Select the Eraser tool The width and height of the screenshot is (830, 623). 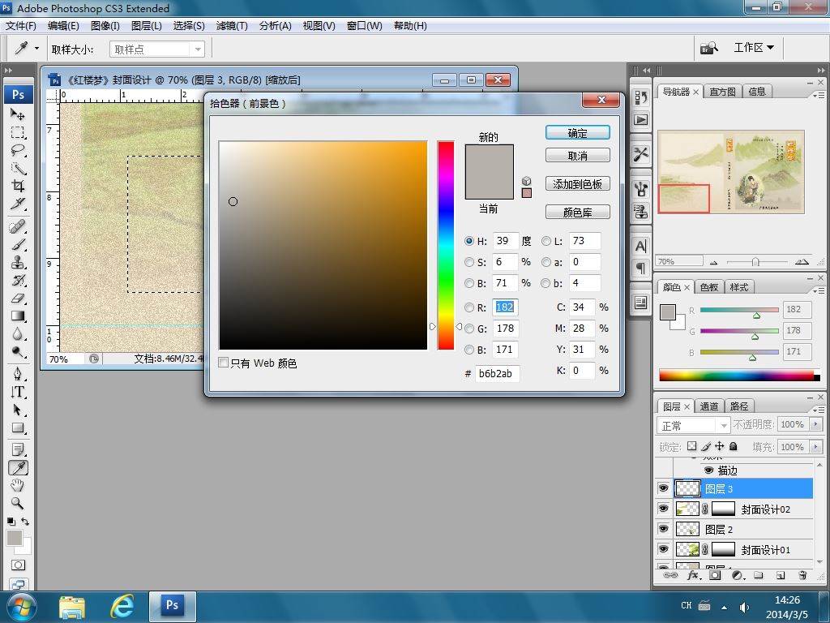tap(18, 299)
